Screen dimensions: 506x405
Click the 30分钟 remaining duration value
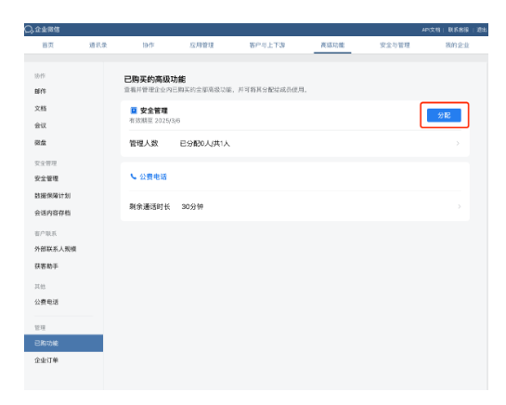pos(192,206)
